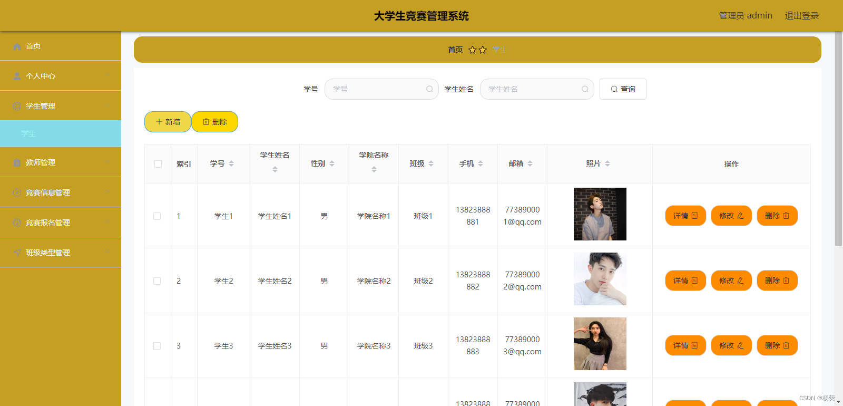The width and height of the screenshot is (843, 406).
Task: Click the second star icon in breadcrumb
Action: click(x=483, y=50)
